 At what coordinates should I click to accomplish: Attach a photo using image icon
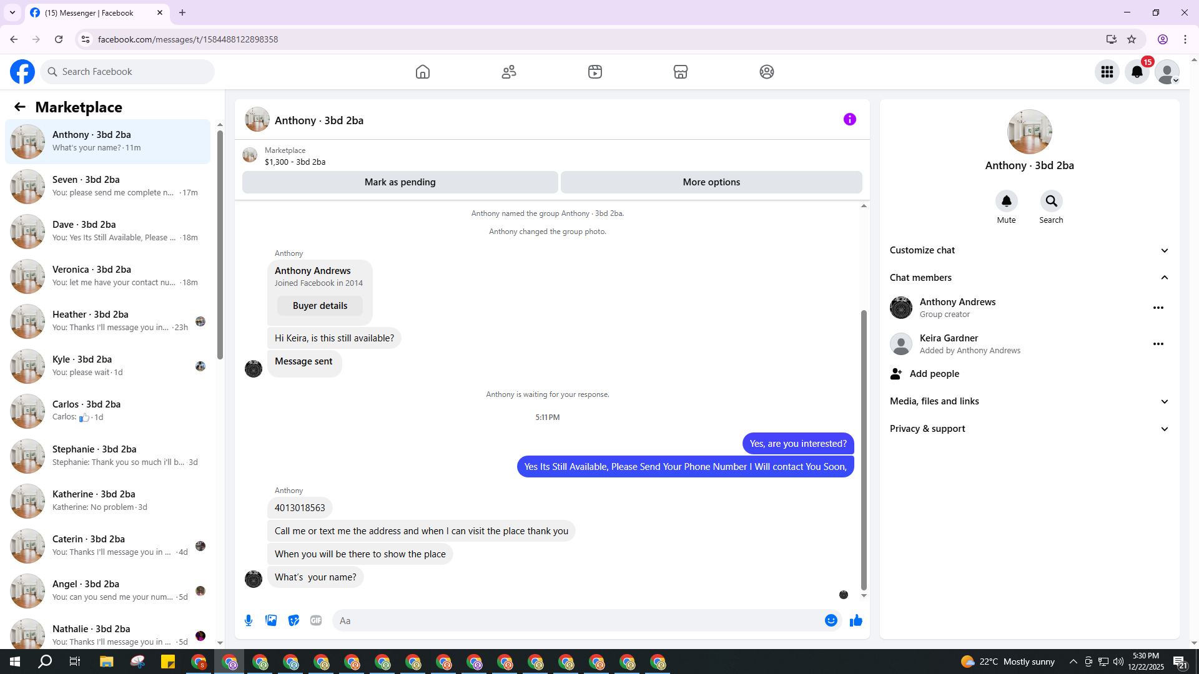(271, 620)
